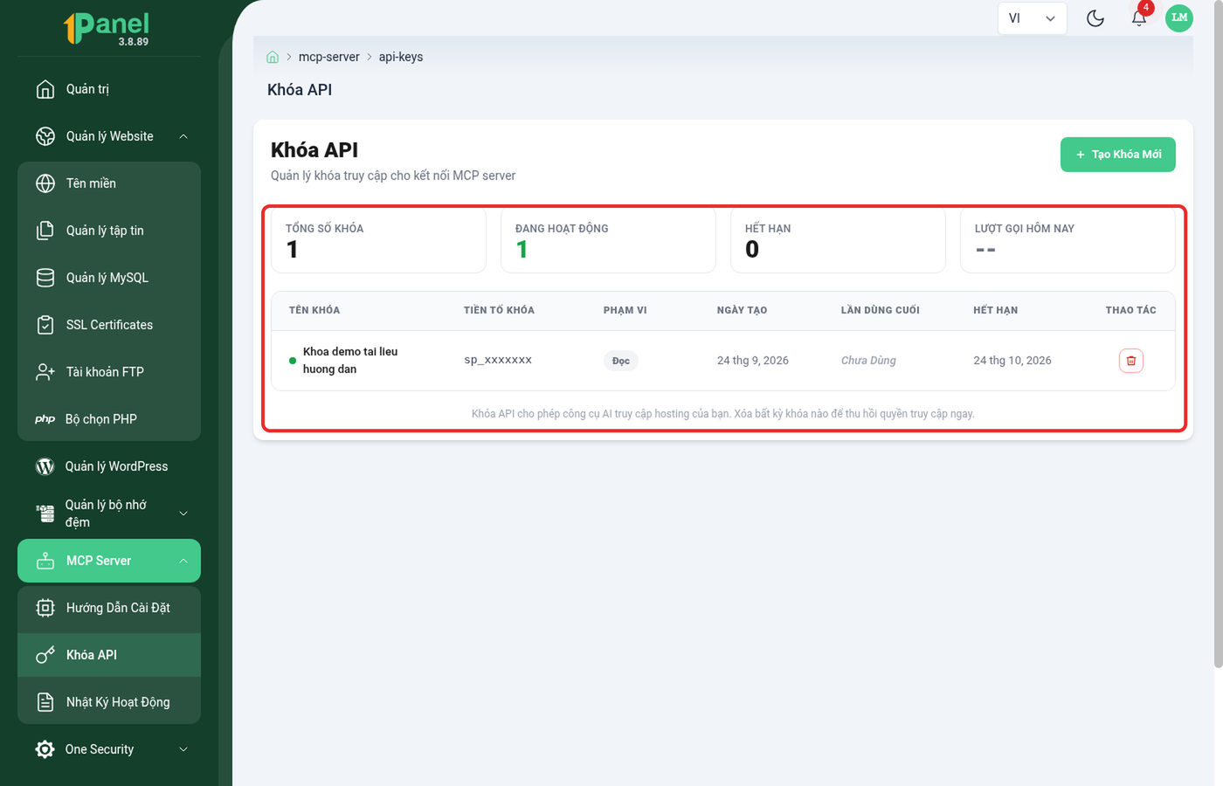
Task: Delete the Khoa demo tai lieu key
Action: pos(1131,361)
